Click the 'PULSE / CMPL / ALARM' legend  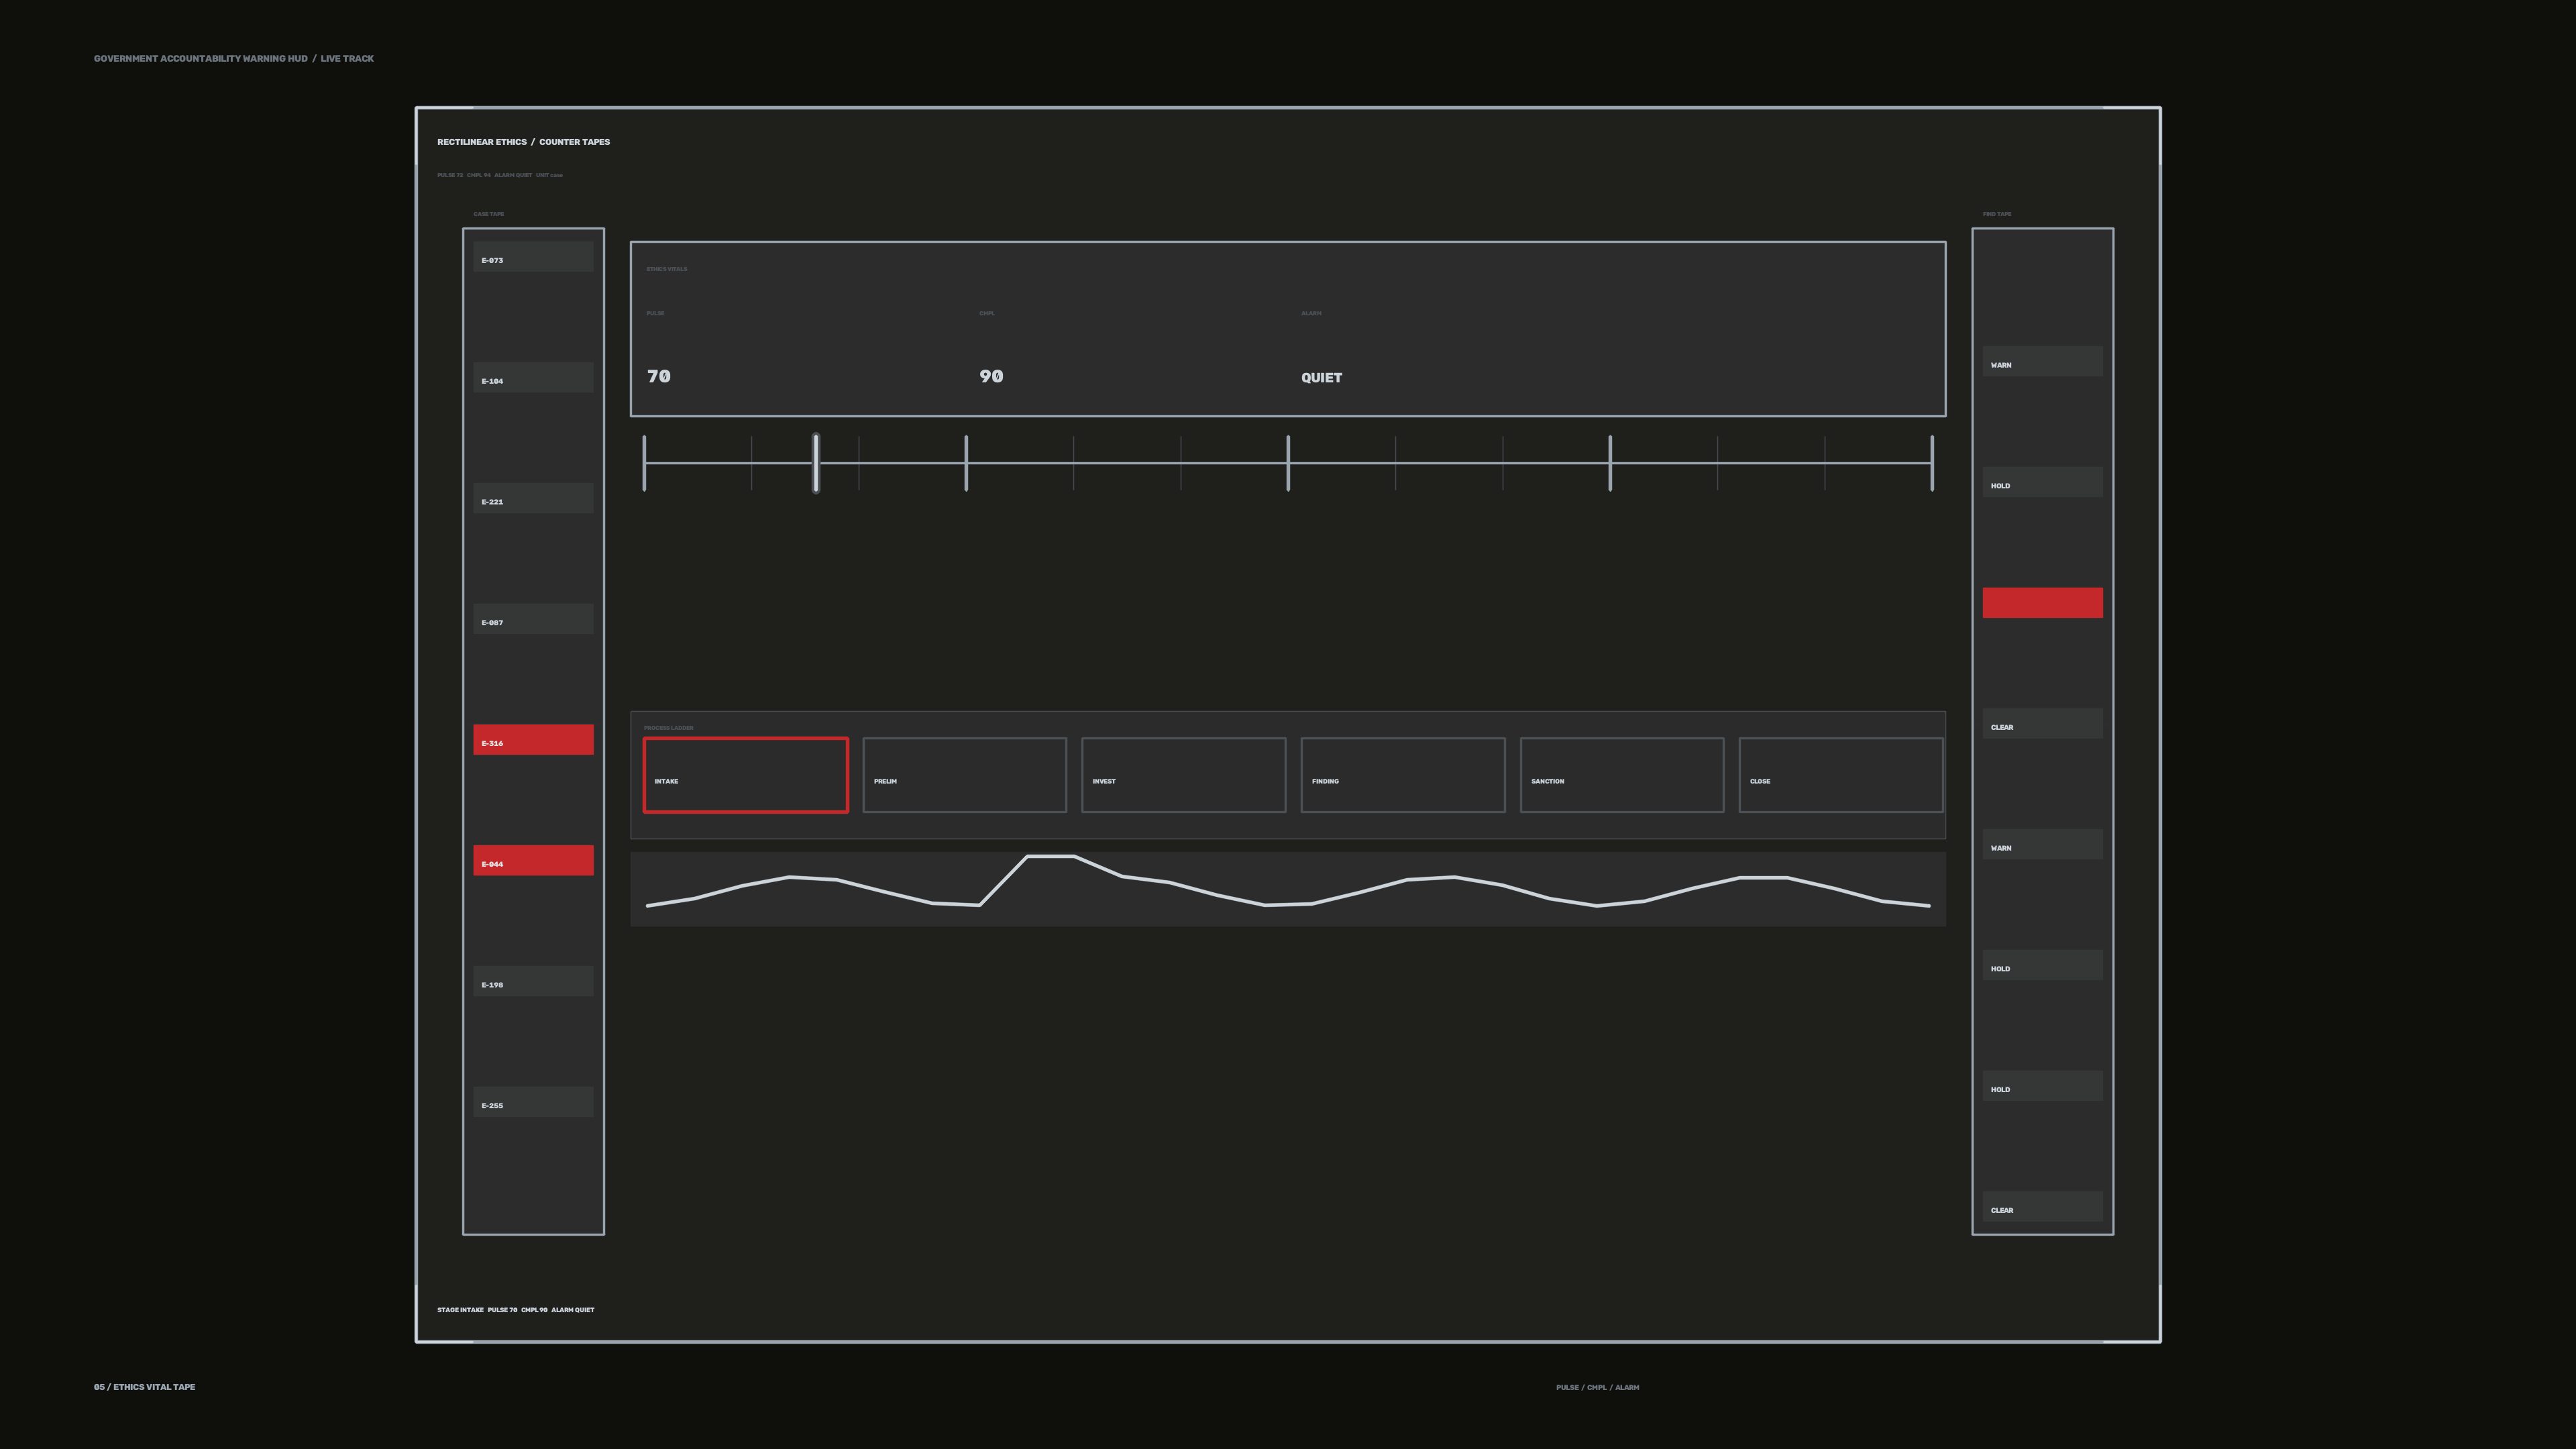point(1597,1387)
